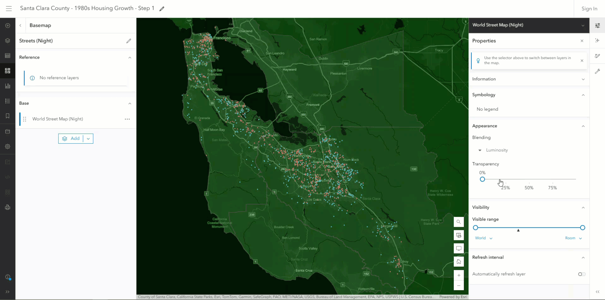Click the 50% mark on Transparency slider

point(529,188)
